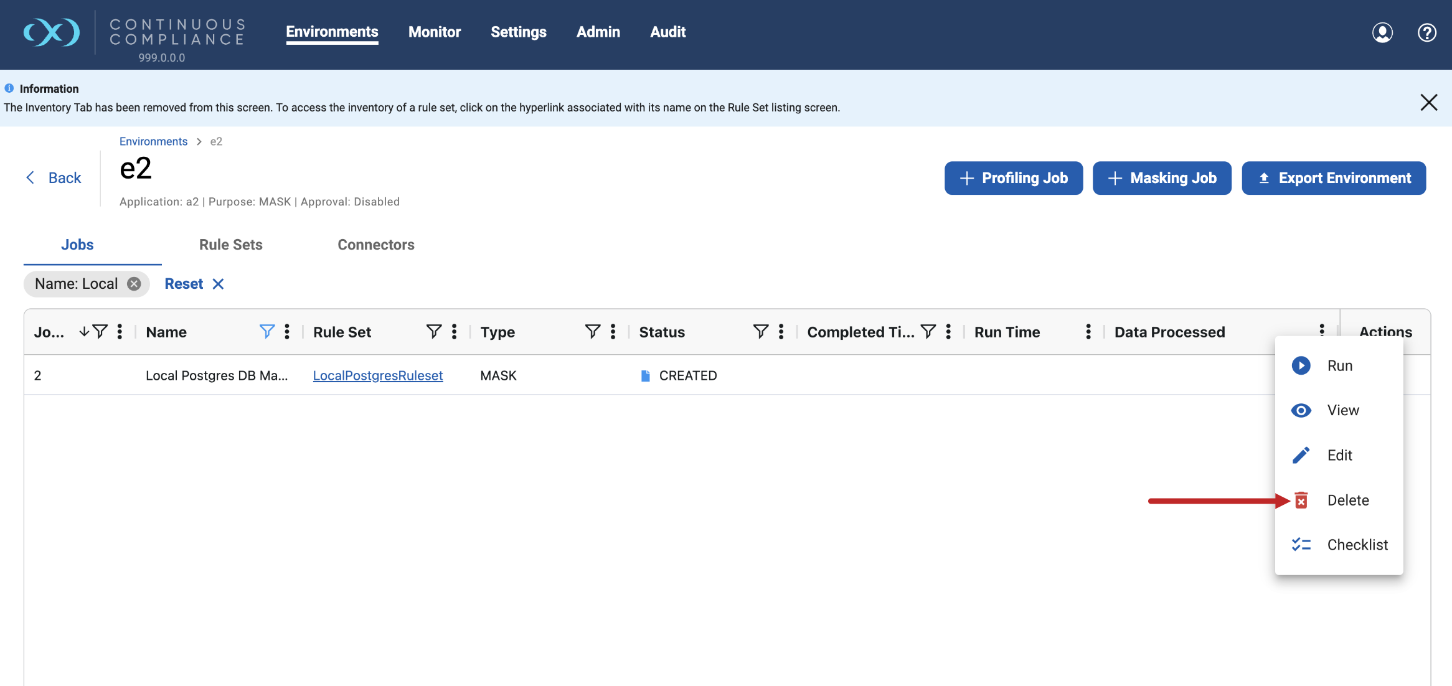The height and width of the screenshot is (686, 1452).
Task: Open the LocalPostgresRuleset link
Action: [x=377, y=375]
